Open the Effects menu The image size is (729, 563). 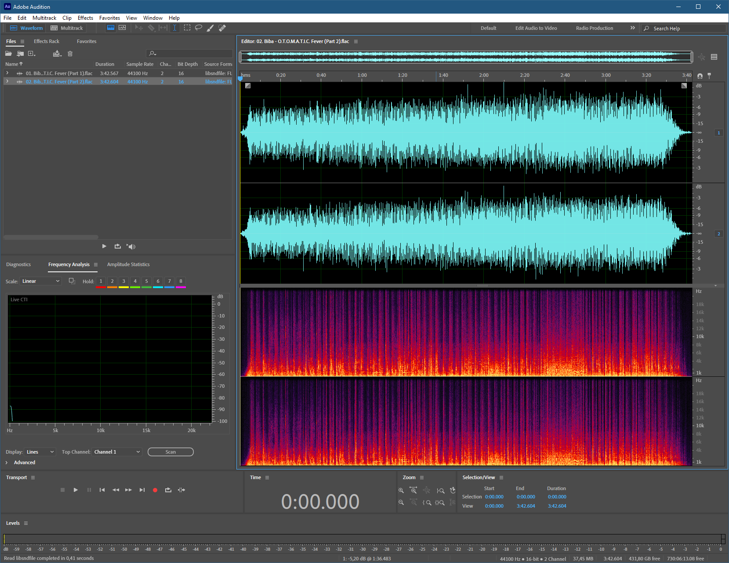coord(85,18)
